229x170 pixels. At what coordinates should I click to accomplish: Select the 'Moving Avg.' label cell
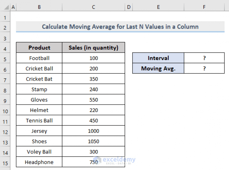click(x=158, y=68)
